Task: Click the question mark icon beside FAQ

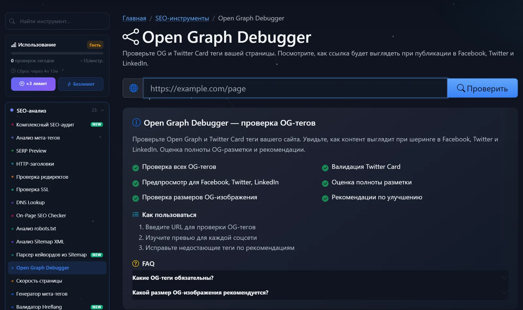Action: coord(136,263)
